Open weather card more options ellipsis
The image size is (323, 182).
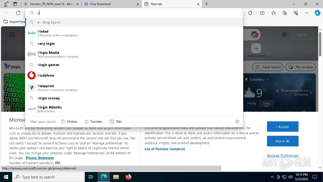tap(308, 79)
